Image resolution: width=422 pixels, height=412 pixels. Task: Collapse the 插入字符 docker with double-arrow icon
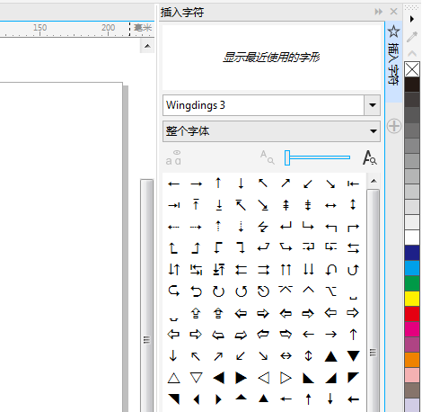(x=379, y=12)
